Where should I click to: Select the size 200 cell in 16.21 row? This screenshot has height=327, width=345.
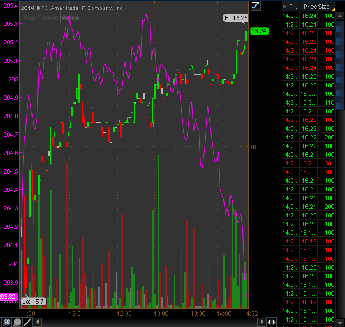pos(329,207)
